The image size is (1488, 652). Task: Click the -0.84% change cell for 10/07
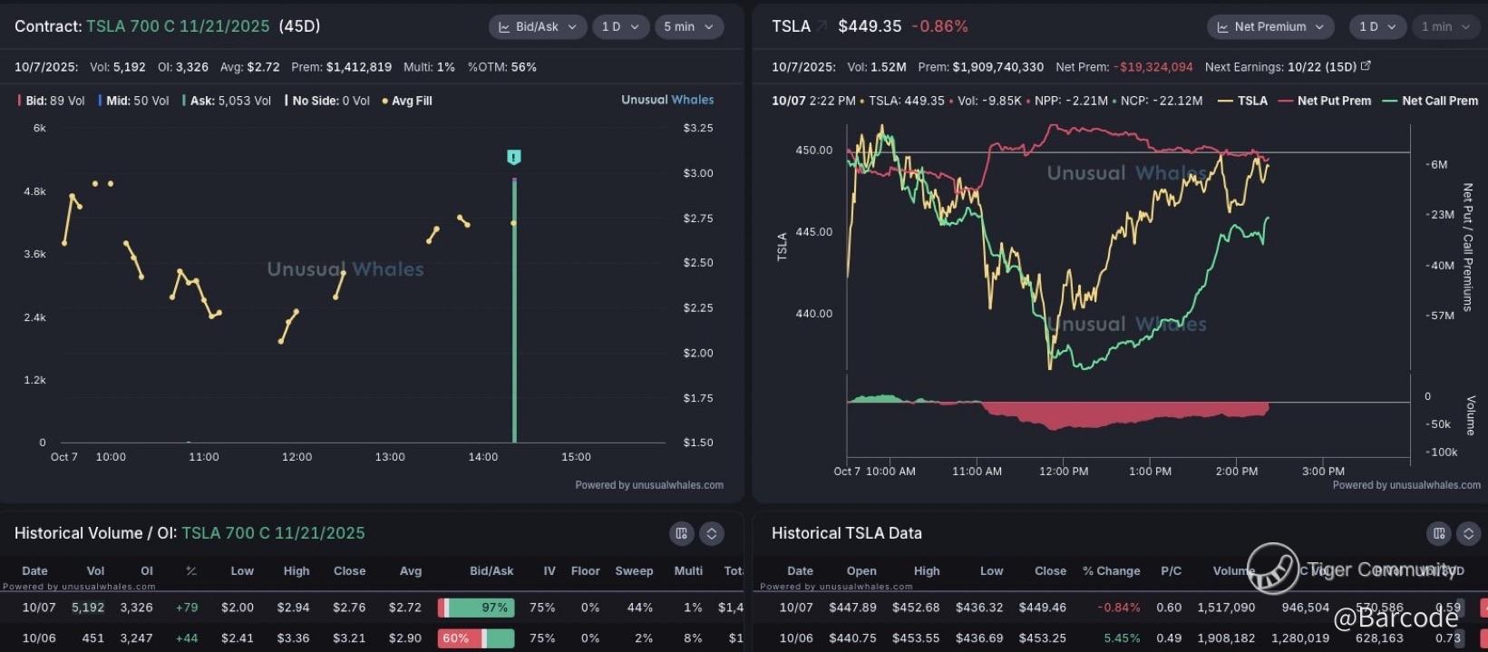[x=1118, y=608]
